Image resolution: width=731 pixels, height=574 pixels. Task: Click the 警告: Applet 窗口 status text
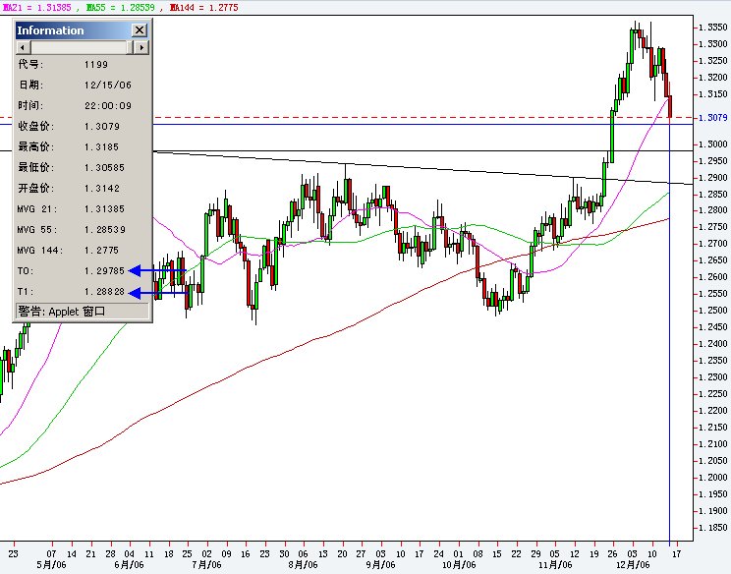click(x=62, y=311)
